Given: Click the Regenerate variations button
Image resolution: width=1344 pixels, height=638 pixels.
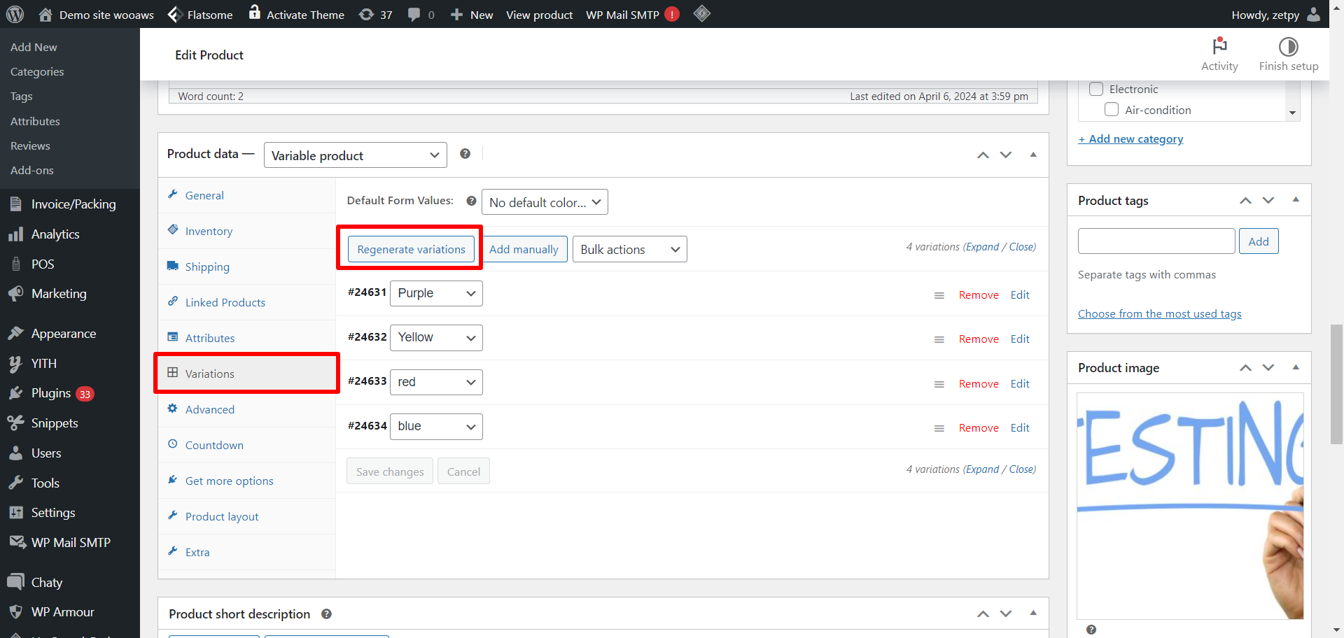Looking at the screenshot, I should 411,249.
